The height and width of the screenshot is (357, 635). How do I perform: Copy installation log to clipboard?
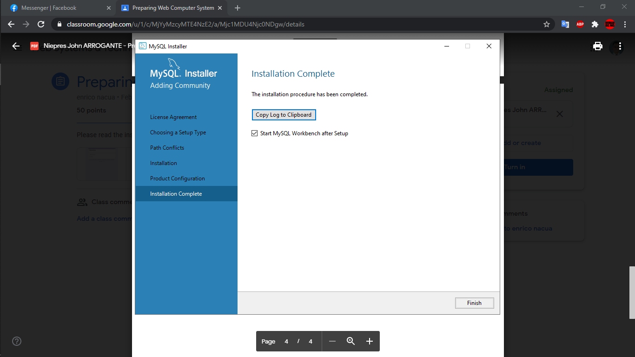[x=284, y=115]
